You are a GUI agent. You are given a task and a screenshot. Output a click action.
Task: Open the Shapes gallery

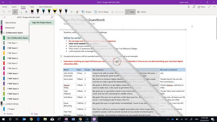tap(86, 12)
